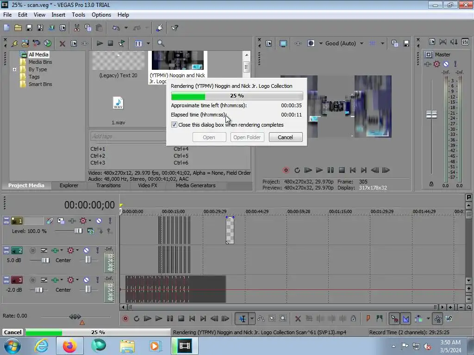
Task: Click the Save snapshot disk icon in preview
Action: (x=406, y=43)
